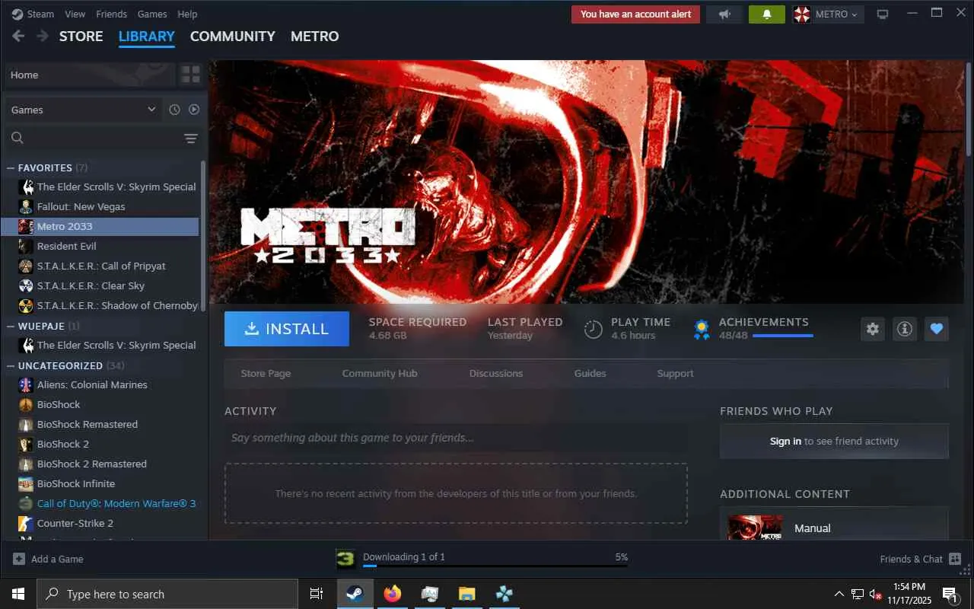Image resolution: width=974 pixels, height=609 pixels.
Task: Install Metro 2033
Action: [287, 329]
